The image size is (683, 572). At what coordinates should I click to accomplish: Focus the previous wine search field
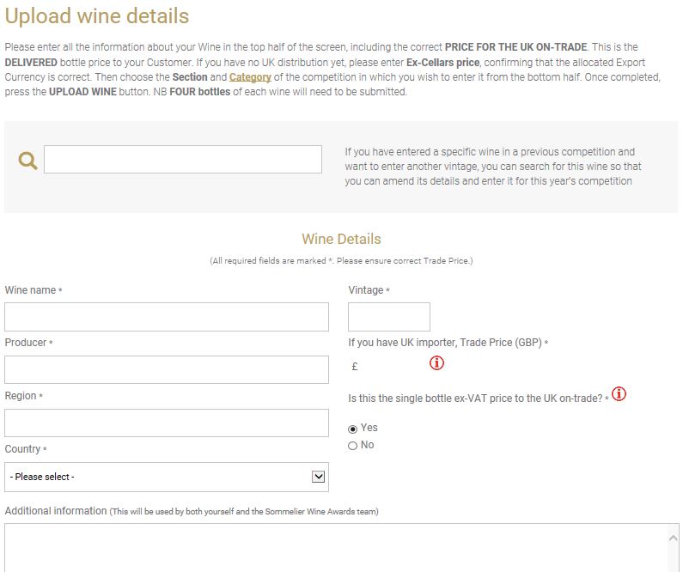click(183, 160)
